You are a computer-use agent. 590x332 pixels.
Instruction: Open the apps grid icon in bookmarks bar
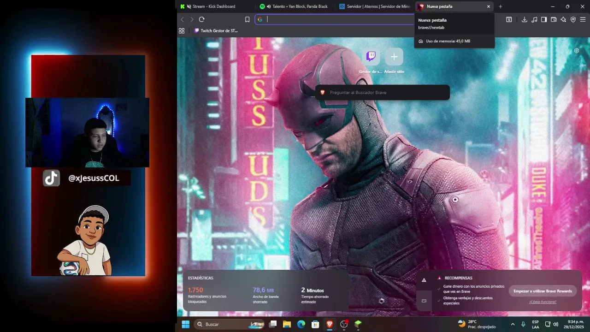click(182, 31)
